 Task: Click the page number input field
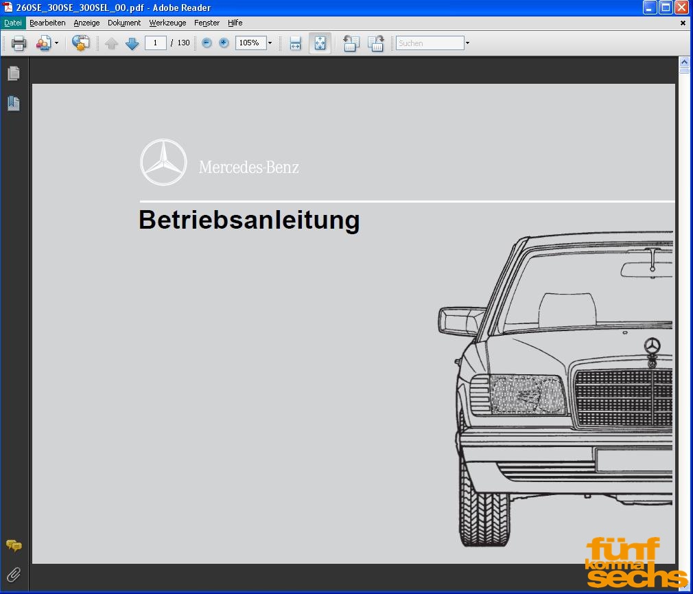tap(156, 43)
